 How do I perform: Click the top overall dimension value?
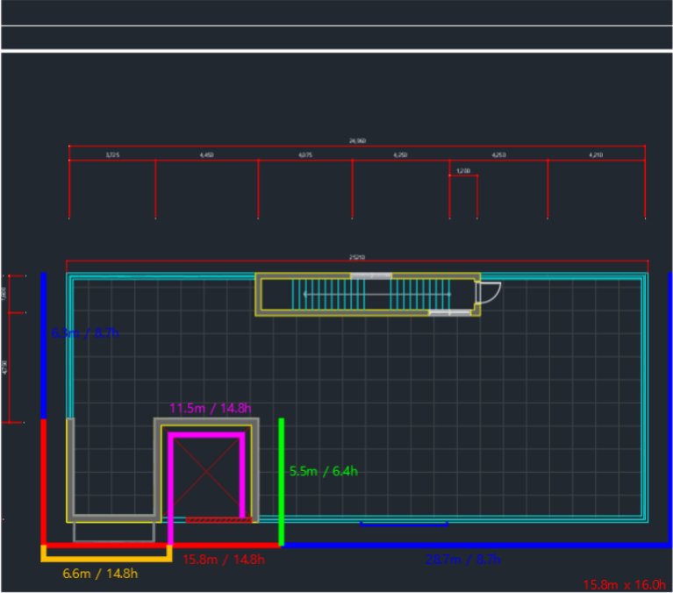coord(357,140)
